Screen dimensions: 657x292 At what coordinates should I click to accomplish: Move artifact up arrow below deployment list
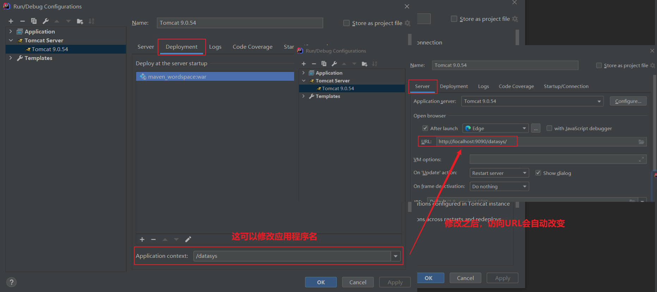point(165,239)
